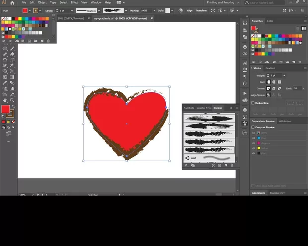Toggle visibility of the Cyan separation
This screenshot has width=308, height=246.
(253, 138)
